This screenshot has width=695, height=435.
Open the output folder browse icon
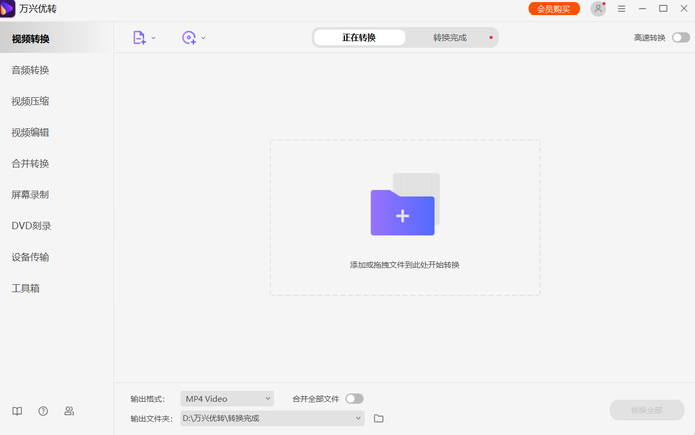tap(379, 418)
